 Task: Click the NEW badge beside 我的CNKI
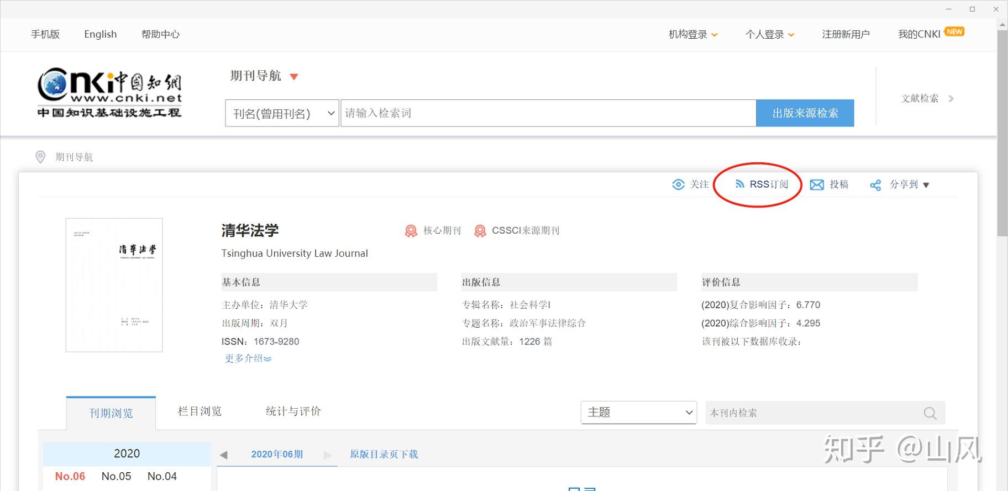(x=954, y=32)
